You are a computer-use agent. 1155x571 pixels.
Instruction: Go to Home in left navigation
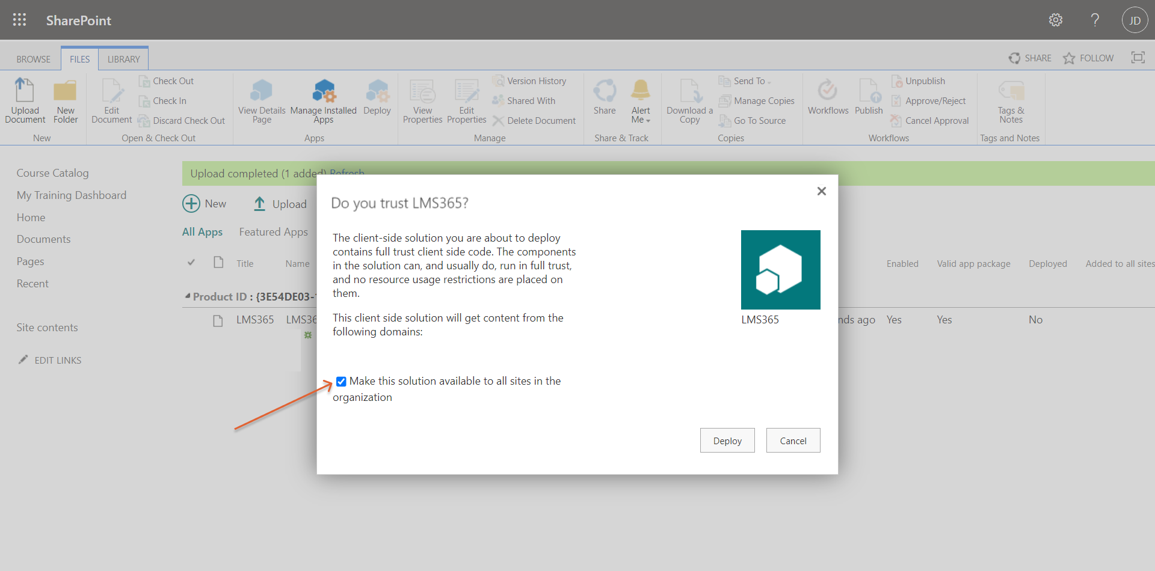pos(31,218)
